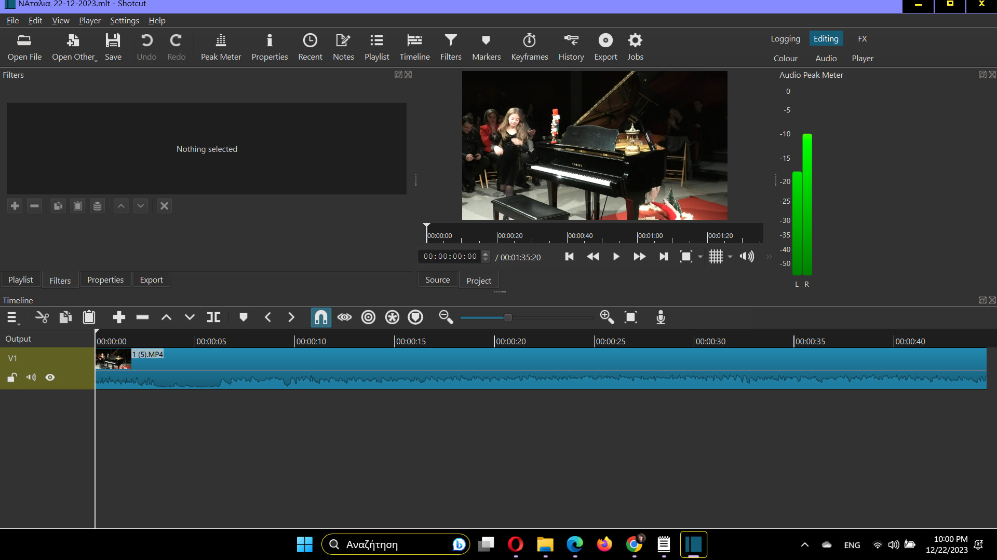Cut the clip with the scissors tool
The image size is (997, 560).
(x=42, y=317)
